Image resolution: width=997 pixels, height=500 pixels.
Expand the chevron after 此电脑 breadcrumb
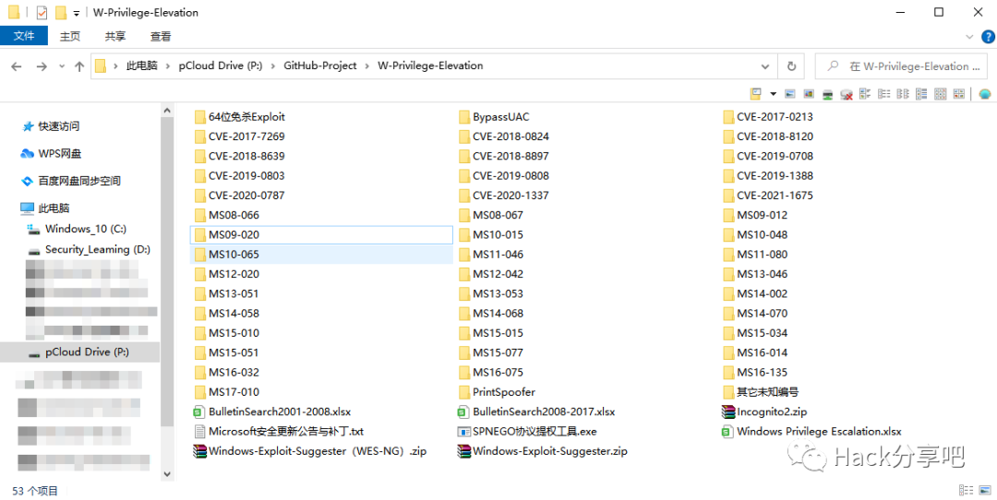[168, 66]
